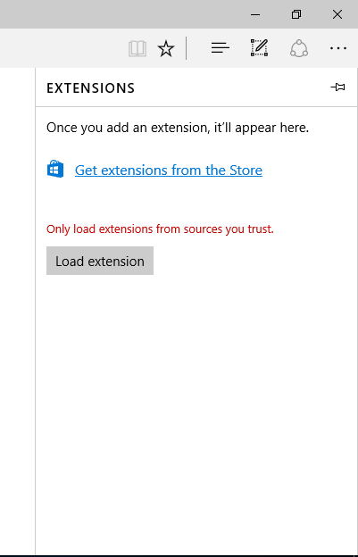Viewport: 358px width, 557px height.
Task: Follow Get extensions from the Store link
Action: (169, 170)
